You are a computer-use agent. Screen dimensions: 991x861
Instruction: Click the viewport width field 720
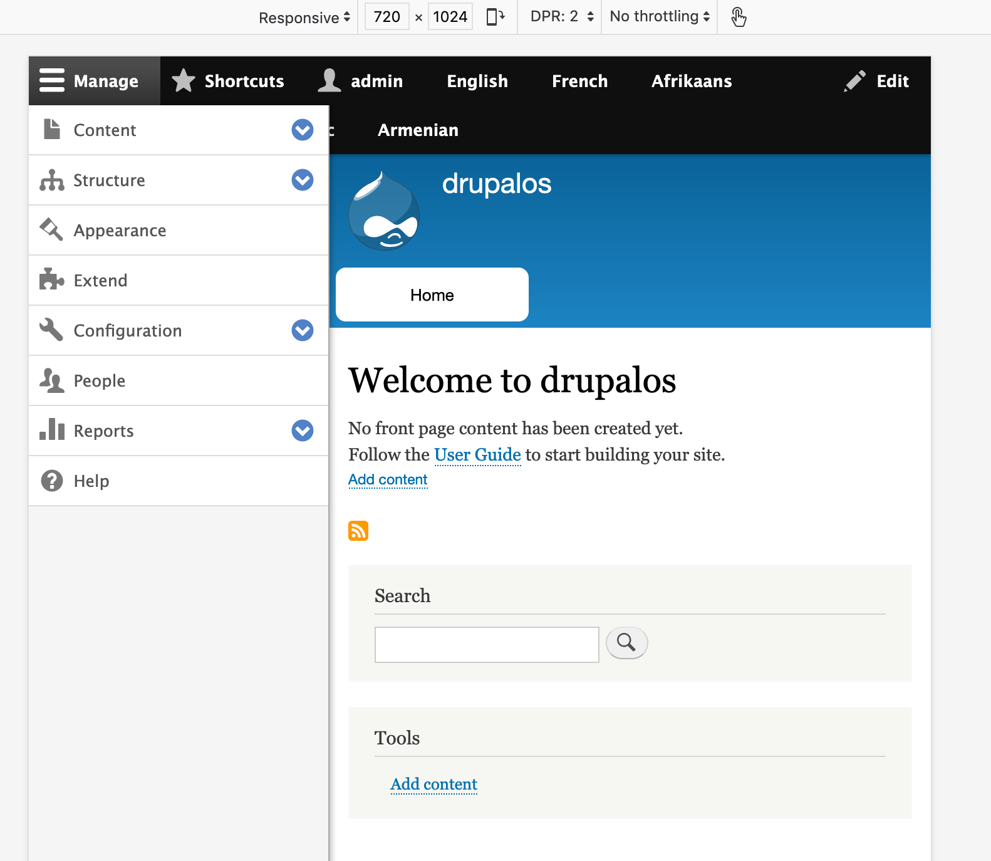[387, 17]
